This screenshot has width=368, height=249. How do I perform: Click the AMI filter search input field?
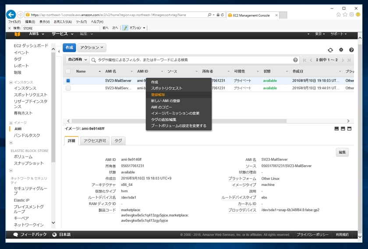click(195, 60)
